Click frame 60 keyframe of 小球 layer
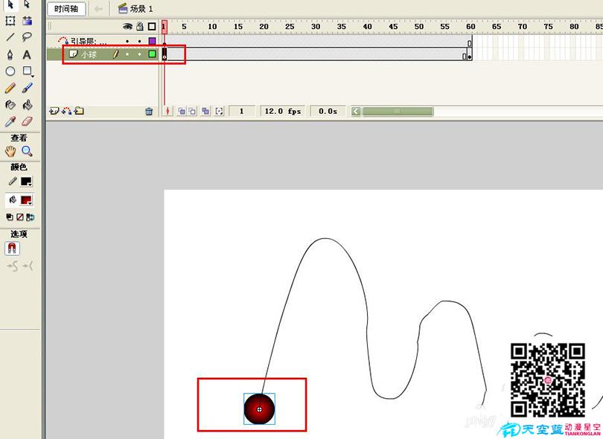Screen dimensions: 603x439 pos(470,54)
